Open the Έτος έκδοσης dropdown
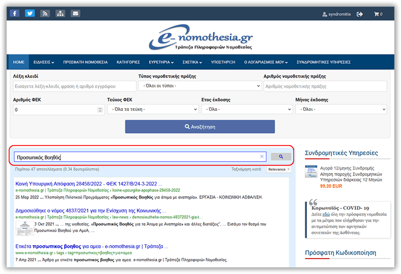 (246, 109)
